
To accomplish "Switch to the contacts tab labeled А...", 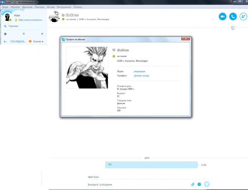I will point(5,41).
